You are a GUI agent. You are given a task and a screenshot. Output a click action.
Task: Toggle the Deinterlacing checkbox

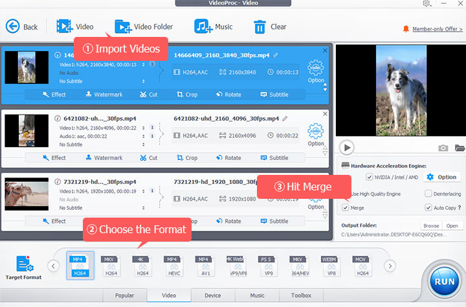coord(428,194)
